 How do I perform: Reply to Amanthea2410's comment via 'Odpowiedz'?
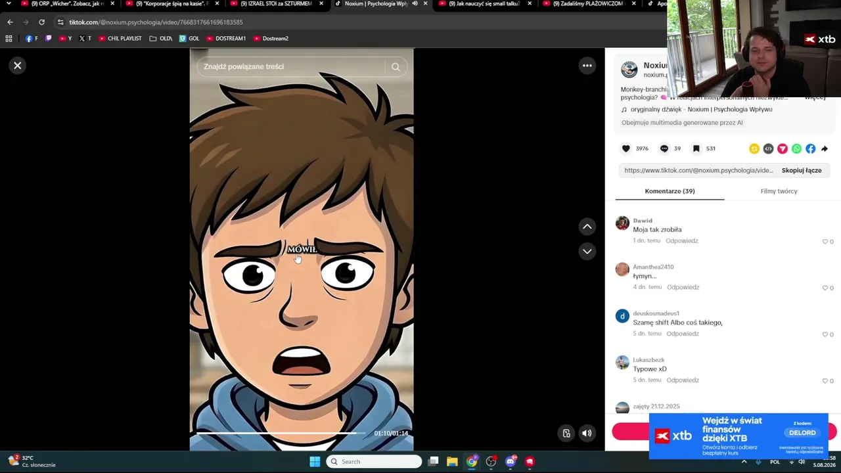pyautogui.click(x=683, y=287)
